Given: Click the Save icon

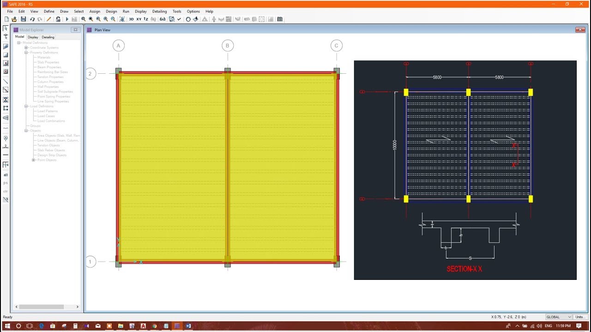Looking at the screenshot, I should click(23, 19).
